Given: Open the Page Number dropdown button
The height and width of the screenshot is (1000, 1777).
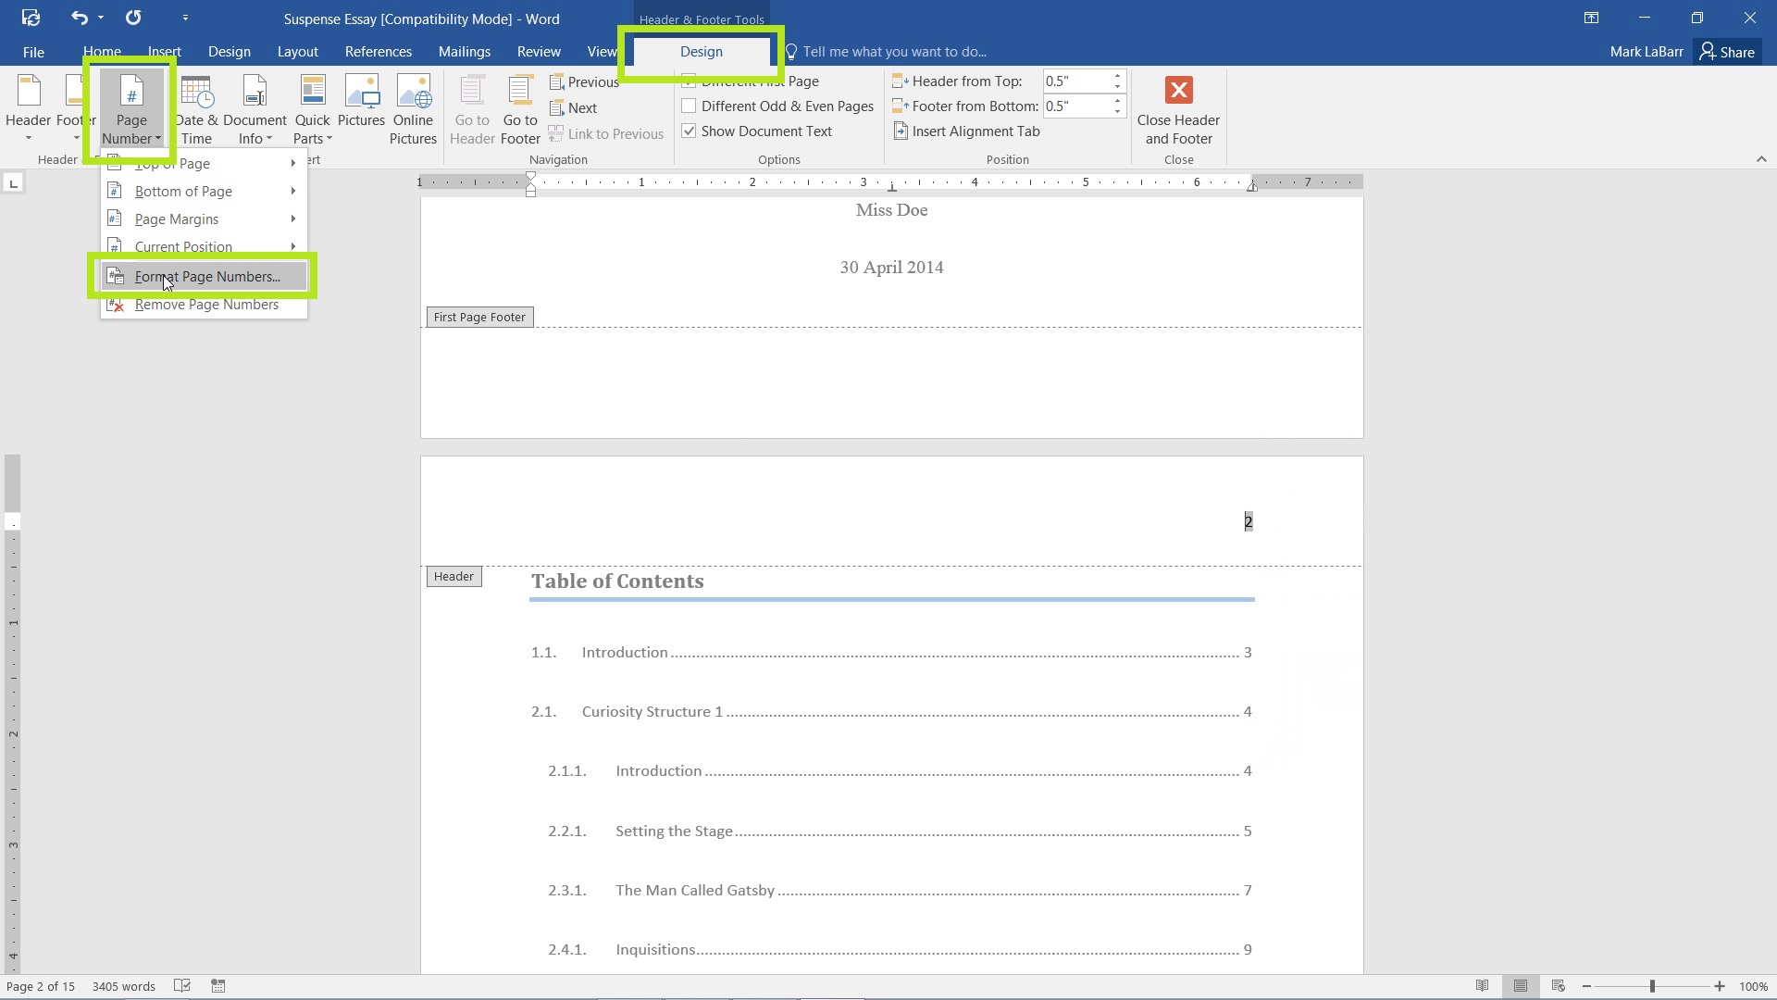Looking at the screenshot, I should (131, 109).
